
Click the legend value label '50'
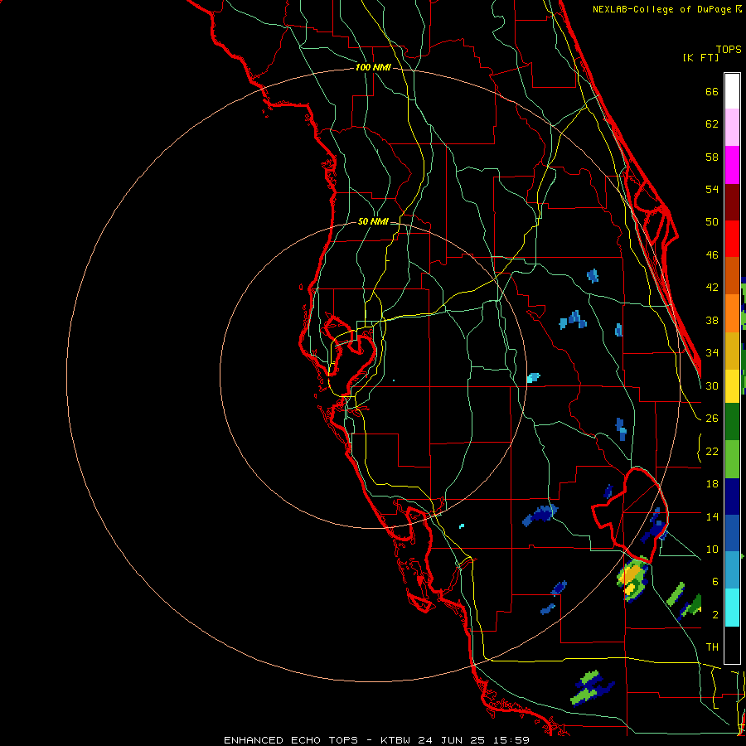(712, 221)
